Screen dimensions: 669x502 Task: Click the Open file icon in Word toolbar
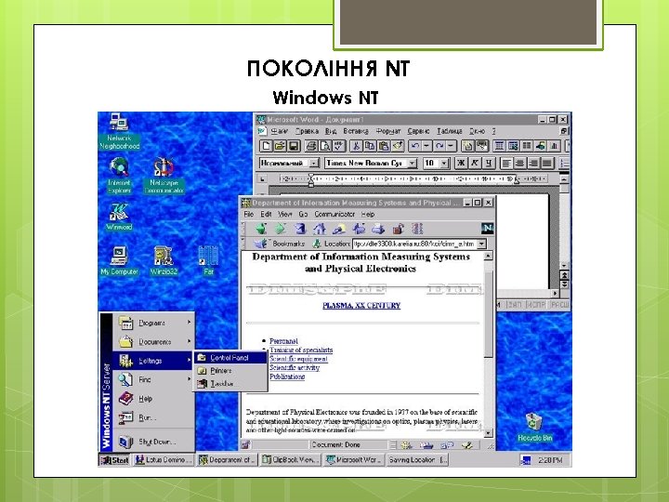(x=280, y=146)
